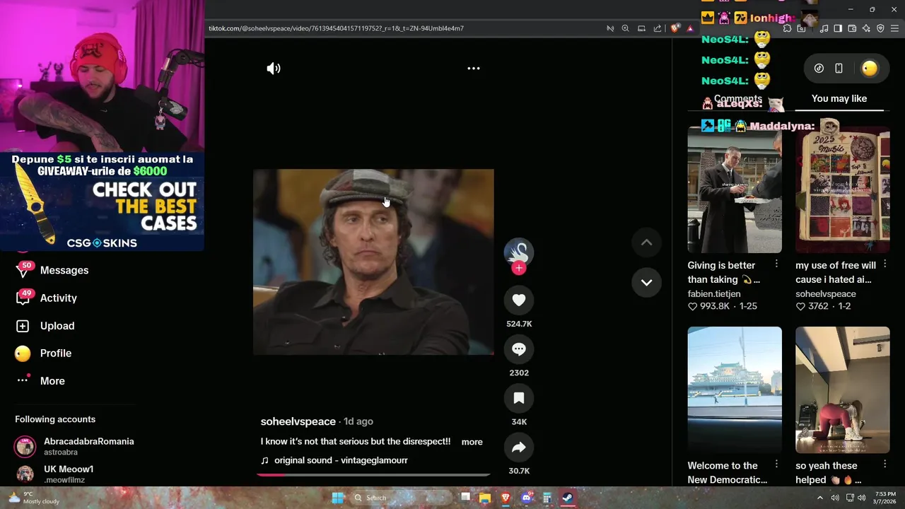Screen dimensions: 905x509
Task: Show hidden system tray icons
Action: point(820,498)
